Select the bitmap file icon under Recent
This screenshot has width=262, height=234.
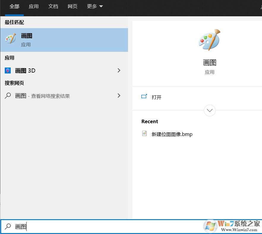pos(144,134)
